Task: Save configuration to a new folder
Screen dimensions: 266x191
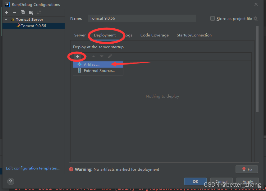Action: [31, 12]
